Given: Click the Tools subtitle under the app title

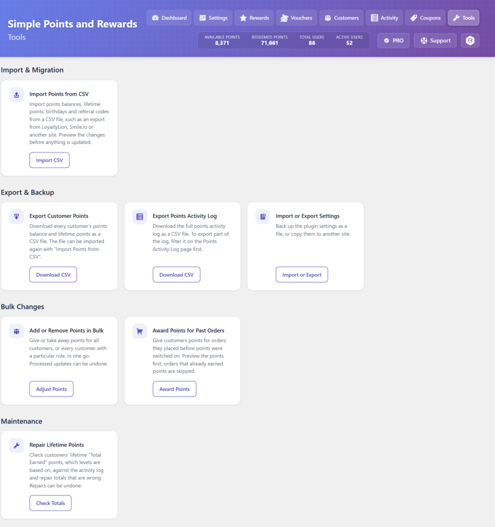Looking at the screenshot, I should pyautogui.click(x=17, y=37).
